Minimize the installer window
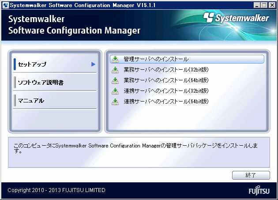The height and width of the screenshot is (200, 278). [x=256, y=5]
